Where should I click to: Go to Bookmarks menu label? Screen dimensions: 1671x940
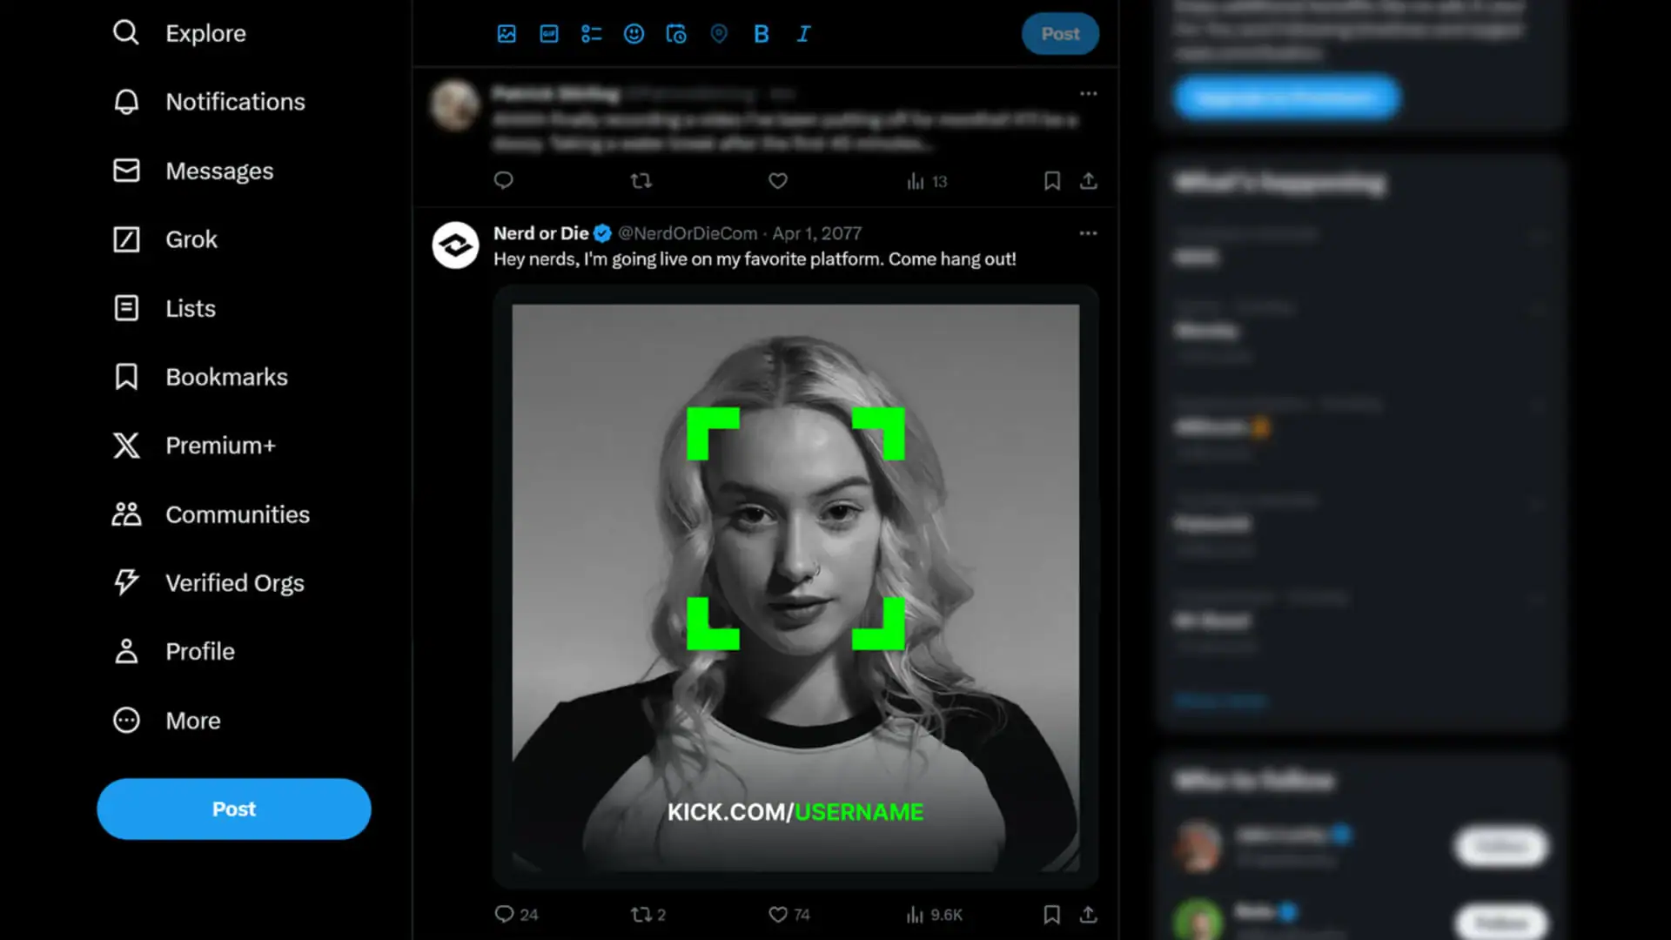coord(226,377)
